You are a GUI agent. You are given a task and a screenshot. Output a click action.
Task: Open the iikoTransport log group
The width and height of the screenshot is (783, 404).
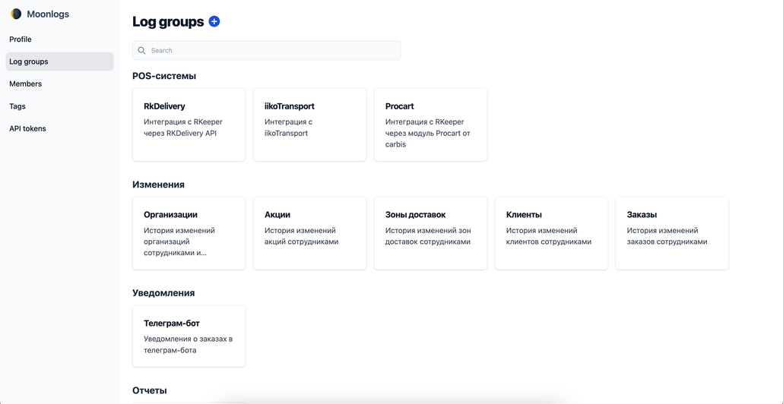click(x=309, y=125)
